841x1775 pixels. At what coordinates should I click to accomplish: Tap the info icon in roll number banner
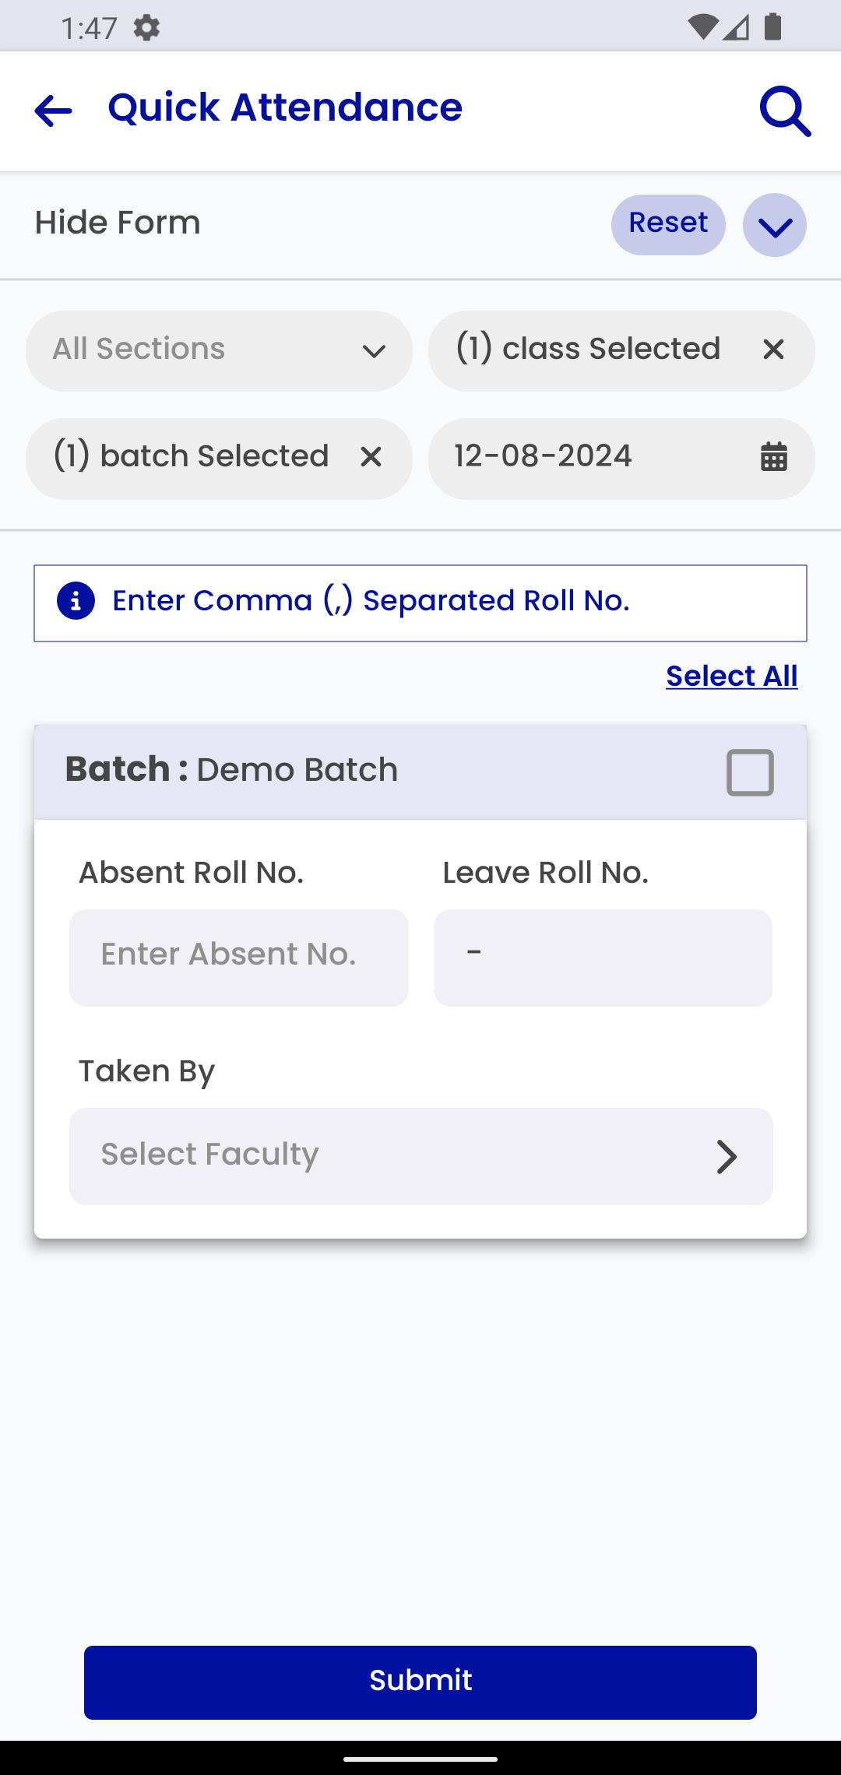(76, 601)
